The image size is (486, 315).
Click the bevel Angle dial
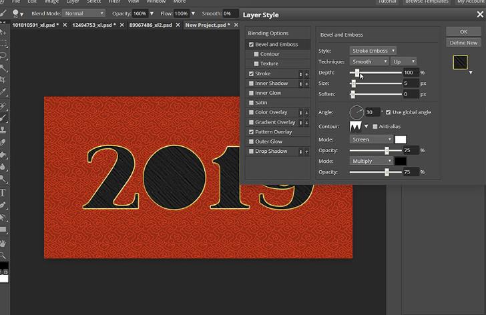pyautogui.click(x=356, y=112)
